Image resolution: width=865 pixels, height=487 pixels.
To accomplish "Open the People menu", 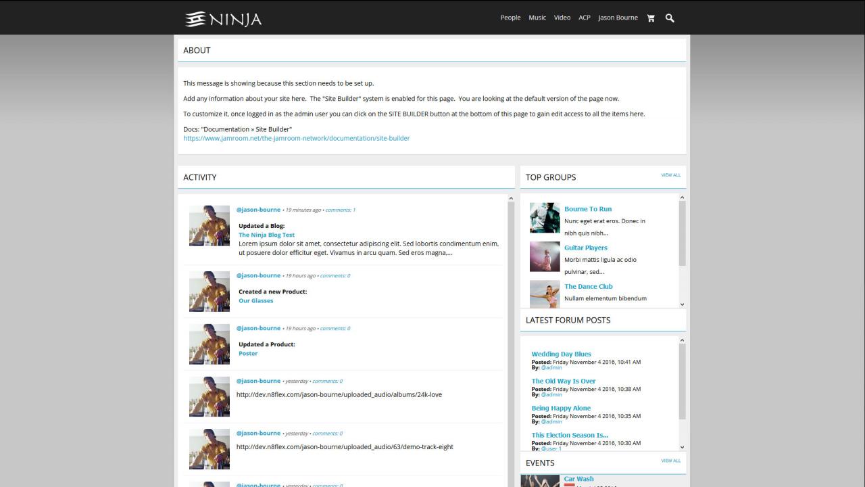I will point(510,18).
